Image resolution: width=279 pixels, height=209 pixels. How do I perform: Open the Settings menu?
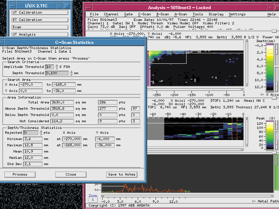point(237,14)
